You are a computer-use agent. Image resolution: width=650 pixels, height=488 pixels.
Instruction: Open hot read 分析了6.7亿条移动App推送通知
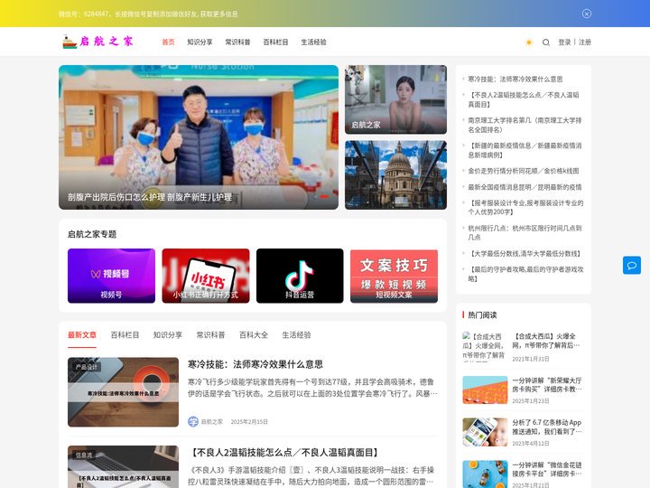(547, 427)
